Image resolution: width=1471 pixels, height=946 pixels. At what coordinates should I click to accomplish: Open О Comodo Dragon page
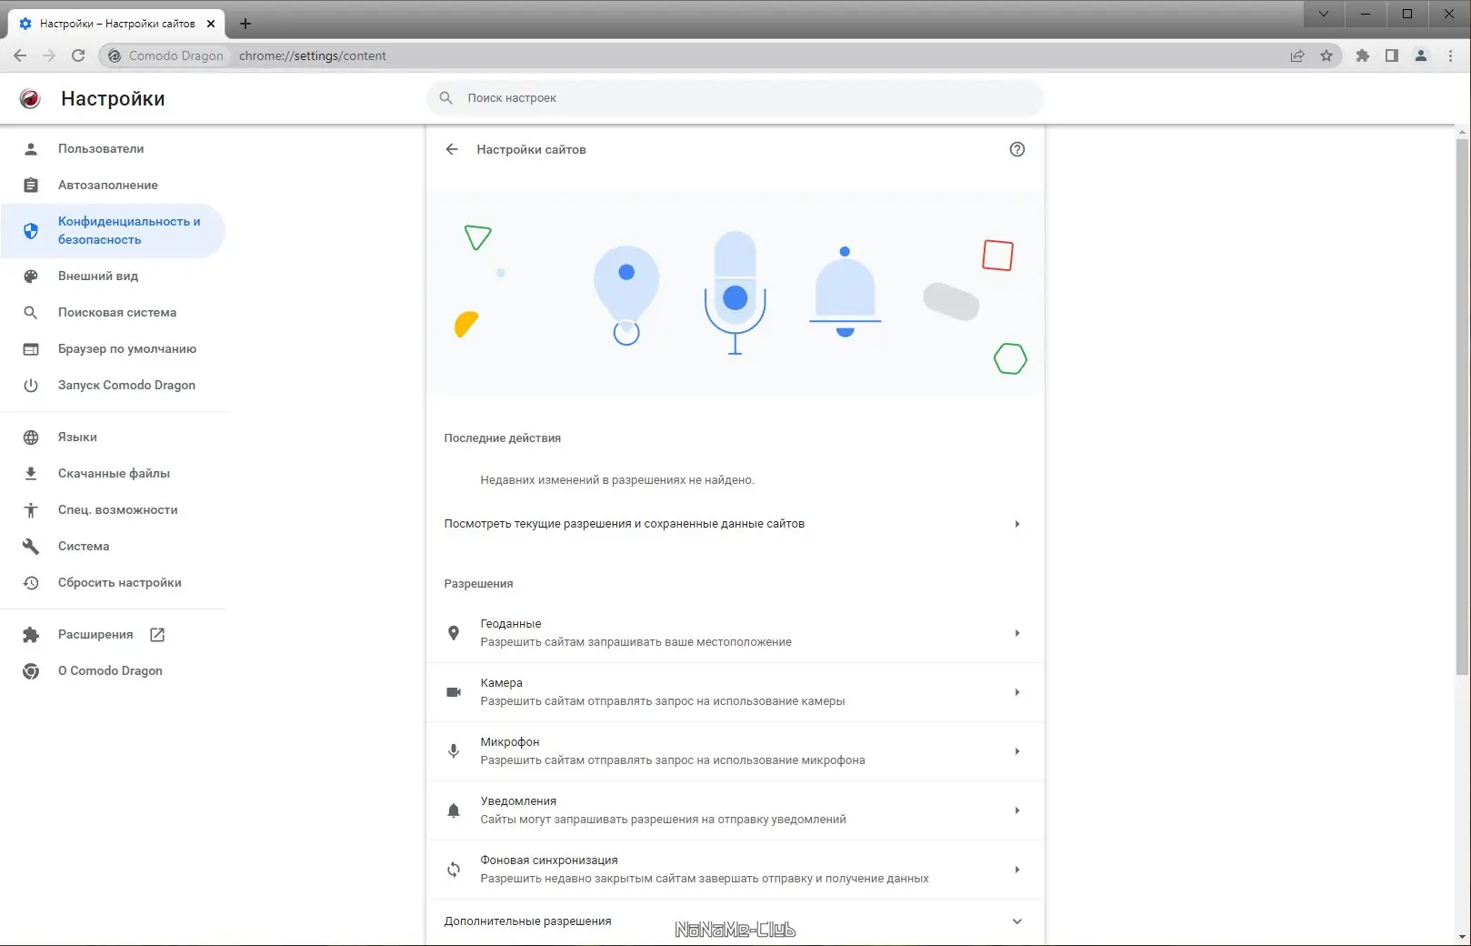[x=113, y=670]
